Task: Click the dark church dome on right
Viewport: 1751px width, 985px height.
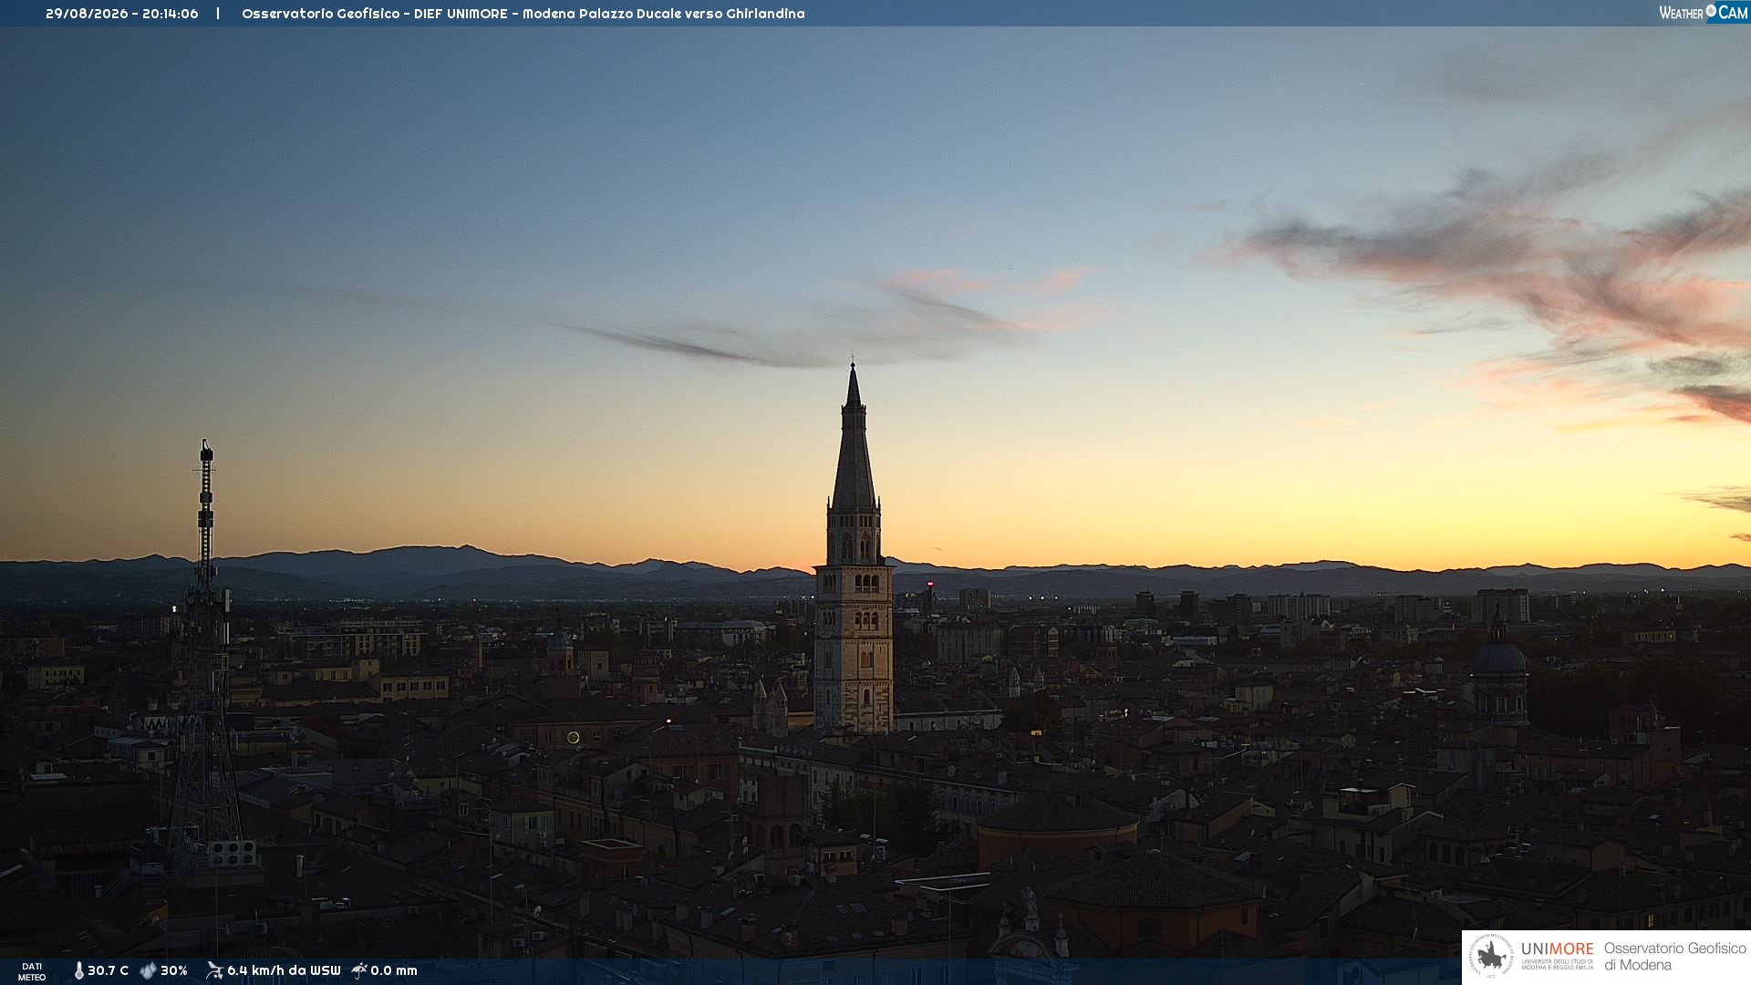Action: pos(1499,657)
